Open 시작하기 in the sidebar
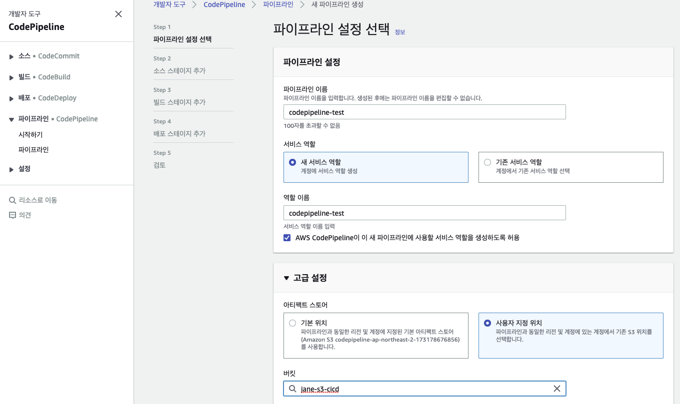Image resolution: width=680 pixels, height=404 pixels. pyautogui.click(x=30, y=135)
